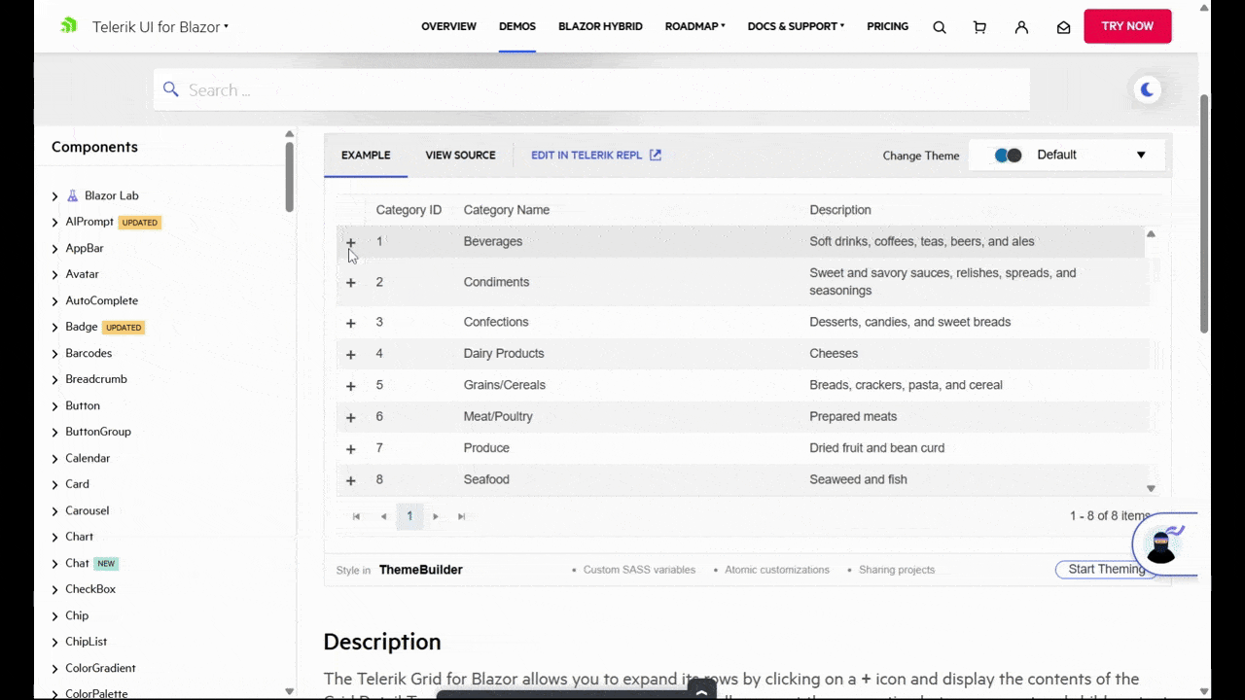Screen dimensions: 1245x700
Task: Open the Demos nav item
Action: [x=517, y=26]
